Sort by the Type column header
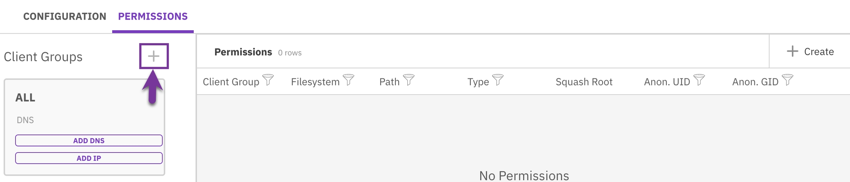 (x=478, y=82)
